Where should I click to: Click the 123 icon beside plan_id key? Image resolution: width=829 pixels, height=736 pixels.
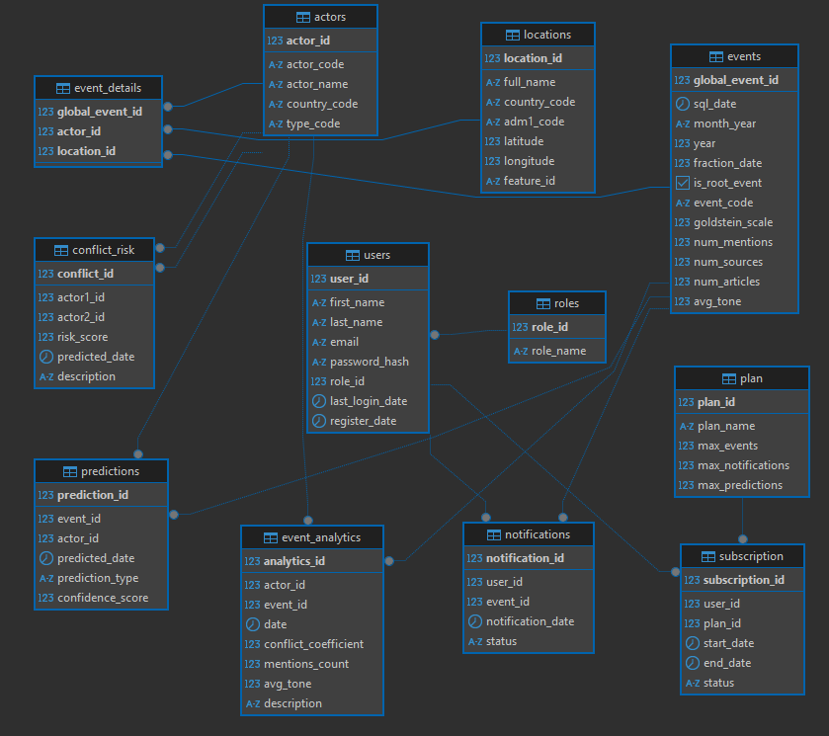686,402
